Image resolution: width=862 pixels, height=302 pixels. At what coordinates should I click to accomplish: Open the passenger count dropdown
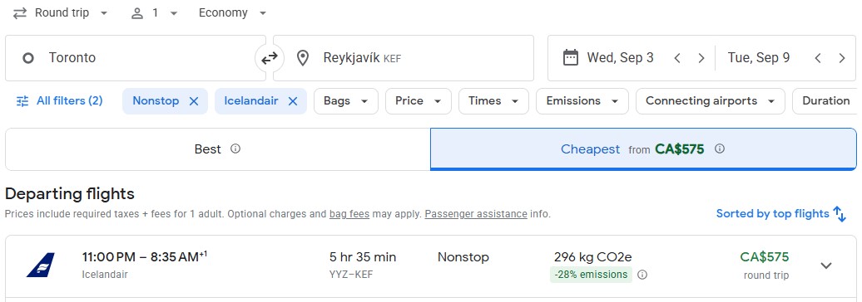154,13
